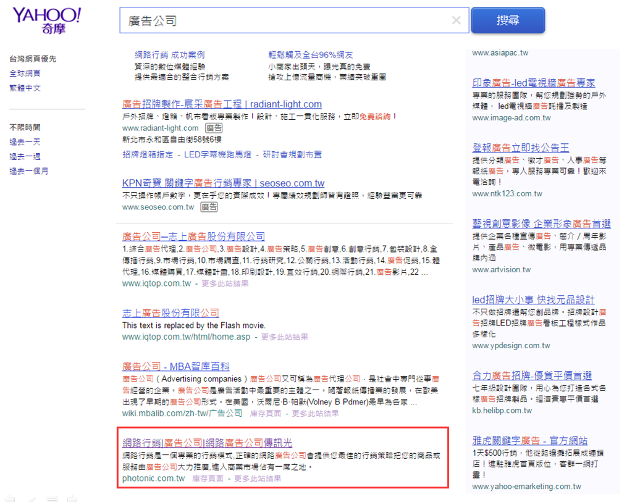Click the 搜尋 search button
627x502 pixels.
tap(508, 20)
